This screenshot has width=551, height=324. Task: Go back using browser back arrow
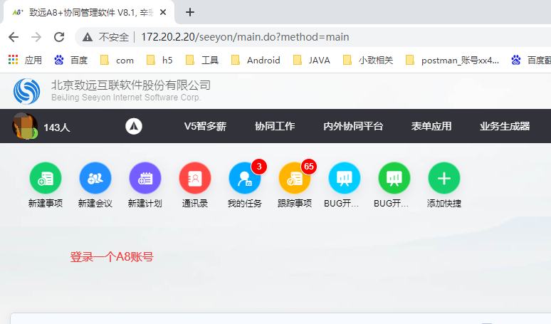pyautogui.click(x=14, y=37)
